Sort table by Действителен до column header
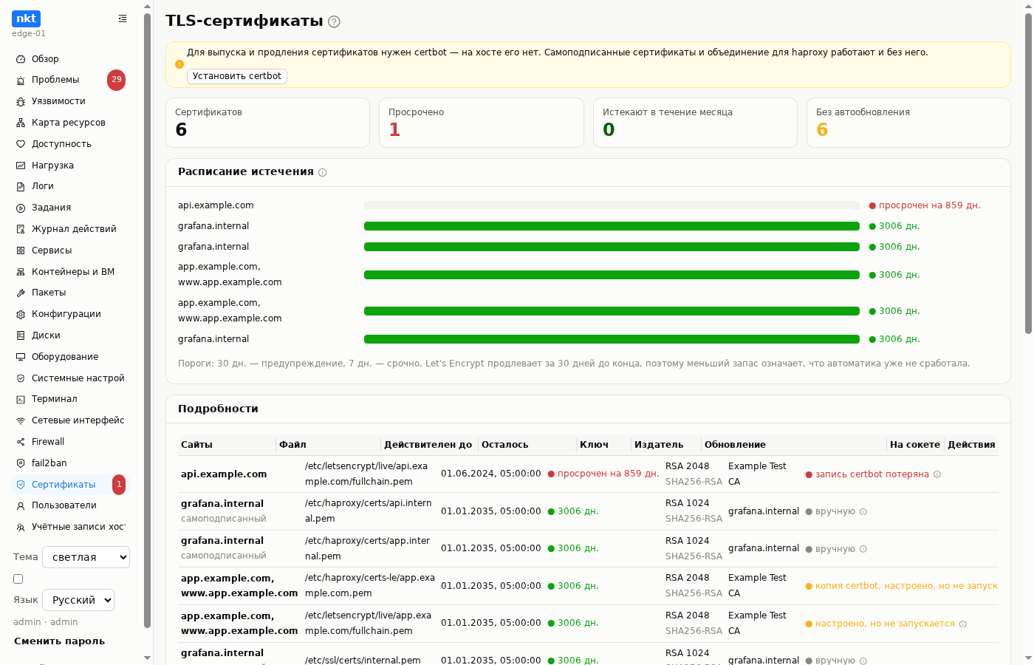This screenshot has height=665, width=1034. tap(428, 445)
